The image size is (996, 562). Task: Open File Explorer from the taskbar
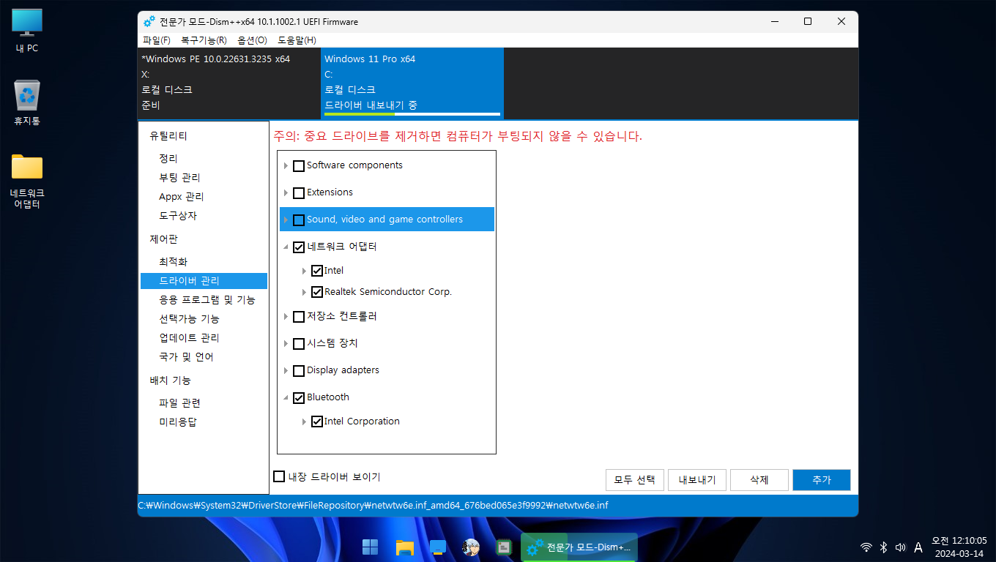click(x=405, y=547)
